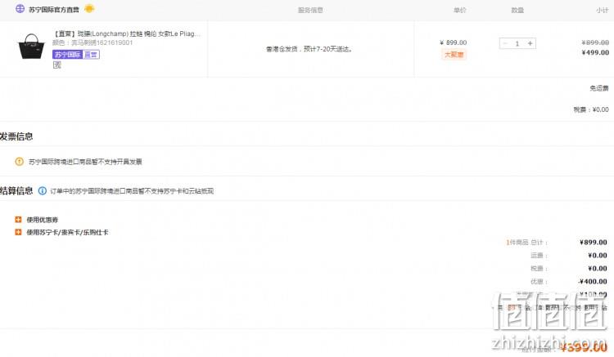Select the shipping info 香港仓发货 text
The image size is (614, 357).
[x=309, y=49]
